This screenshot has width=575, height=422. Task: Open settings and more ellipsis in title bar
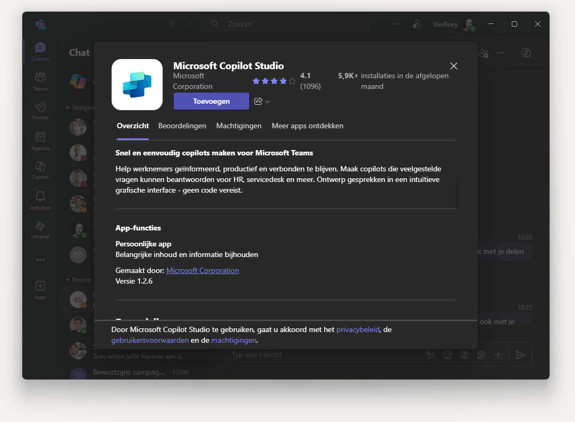point(396,24)
